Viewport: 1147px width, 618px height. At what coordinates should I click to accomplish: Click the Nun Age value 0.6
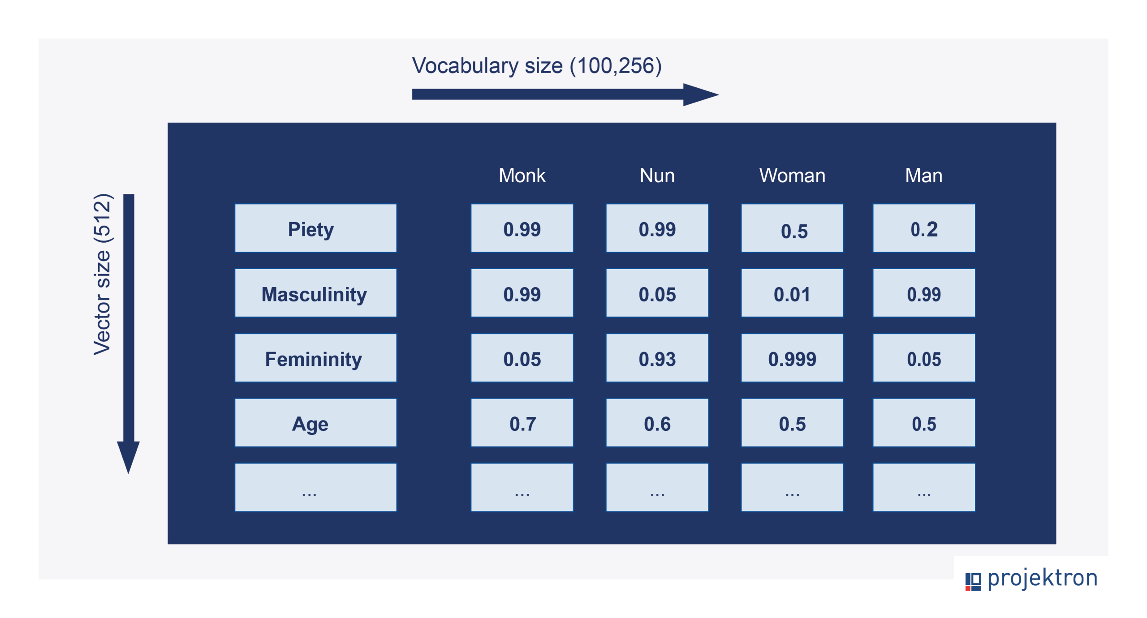pos(657,423)
